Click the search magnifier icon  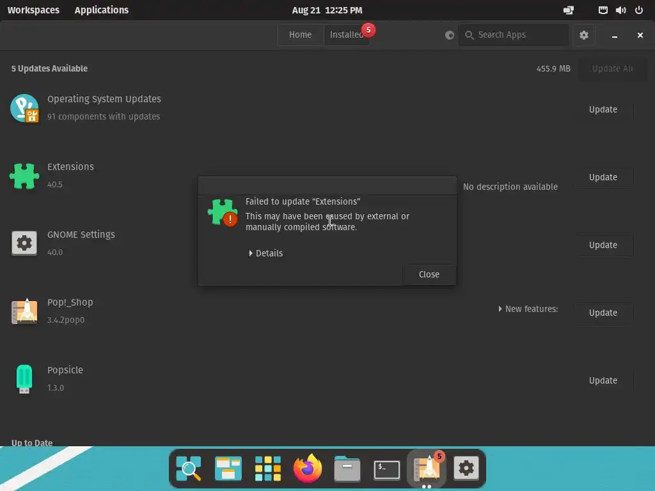click(469, 35)
